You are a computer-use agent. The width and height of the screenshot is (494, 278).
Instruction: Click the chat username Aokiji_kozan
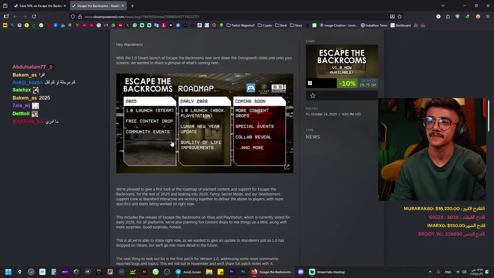[x=27, y=82]
